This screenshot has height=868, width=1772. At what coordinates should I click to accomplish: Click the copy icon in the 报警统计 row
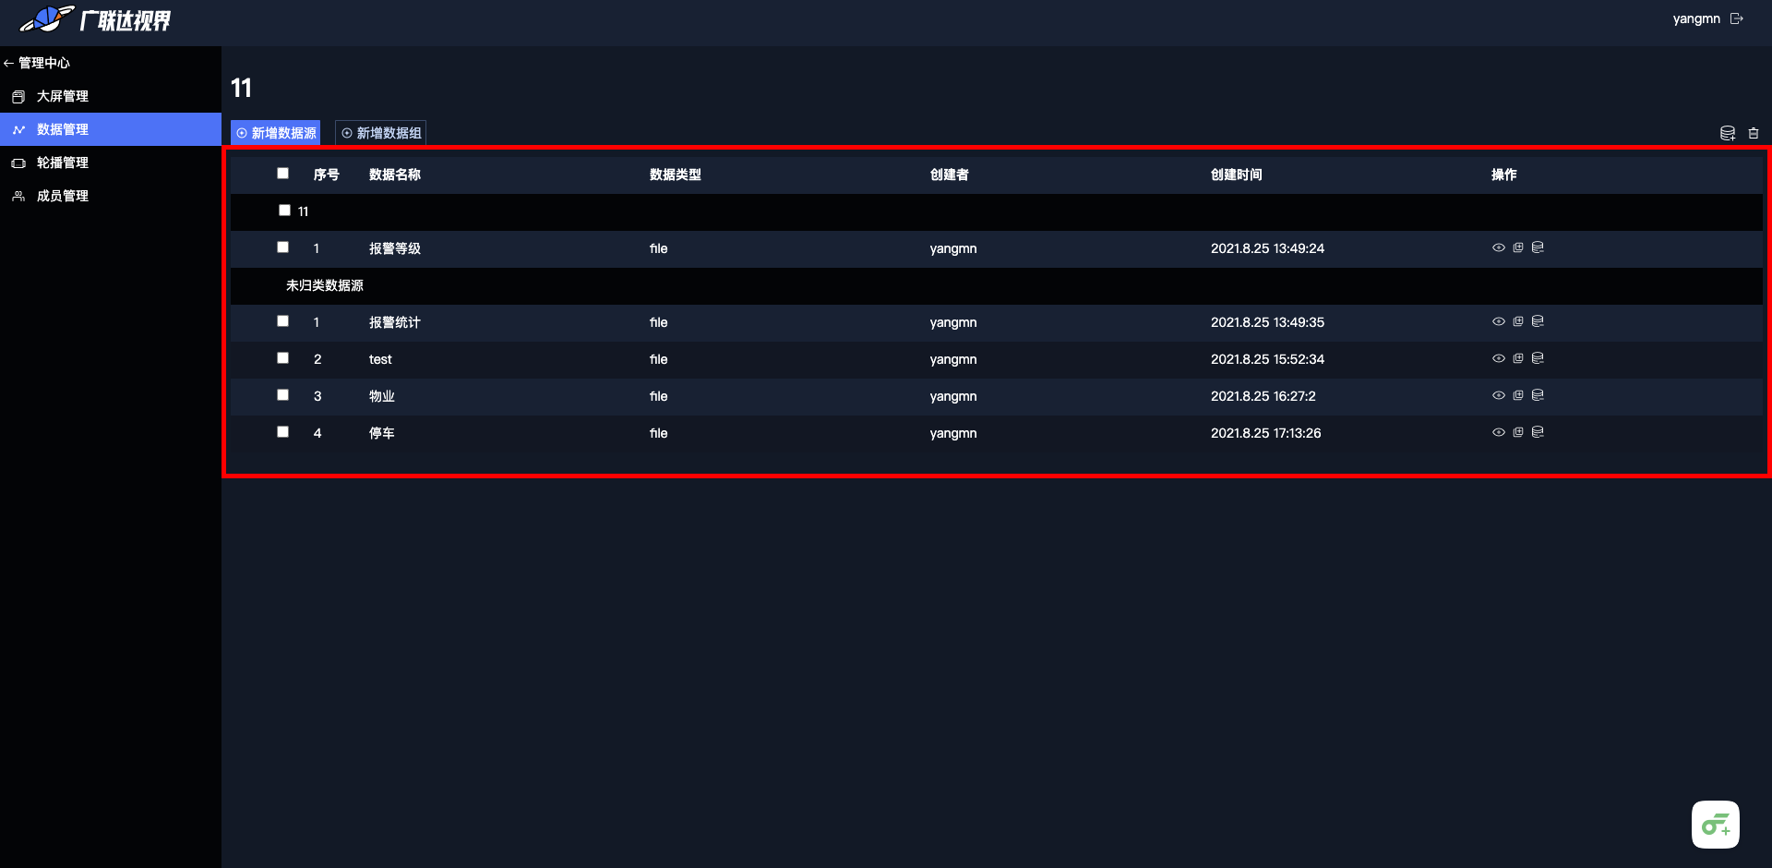pos(1518,321)
